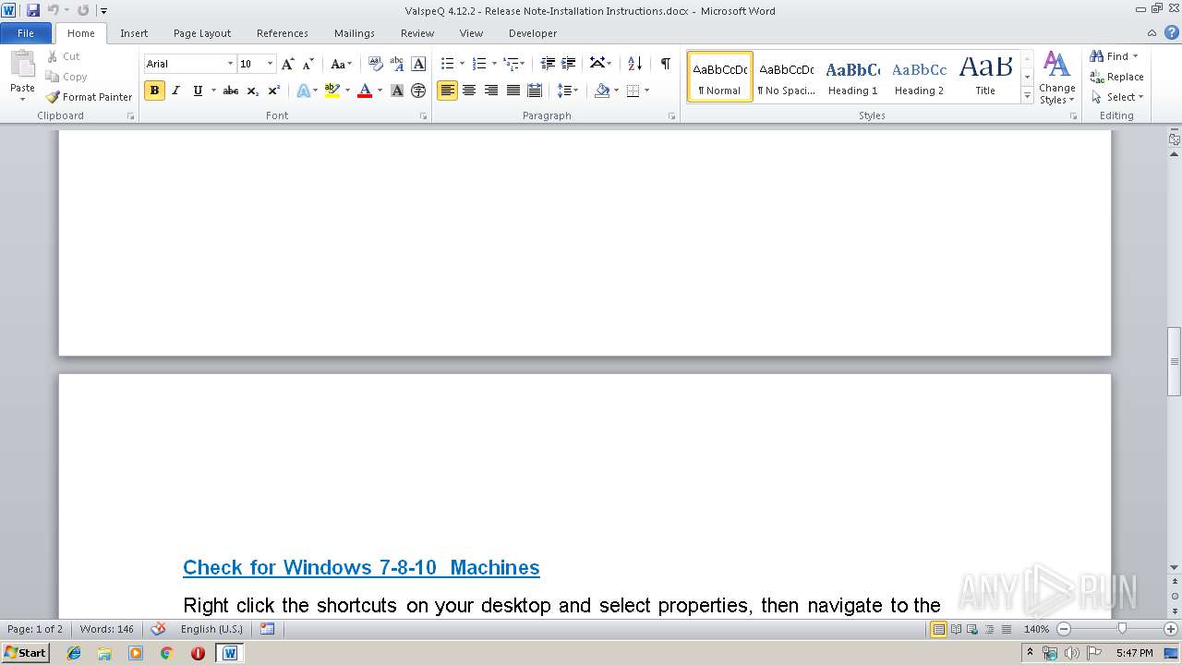The image size is (1182, 665).
Task: Toggle Italic formatting
Action: pyautogui.click(x=175, y=91)
